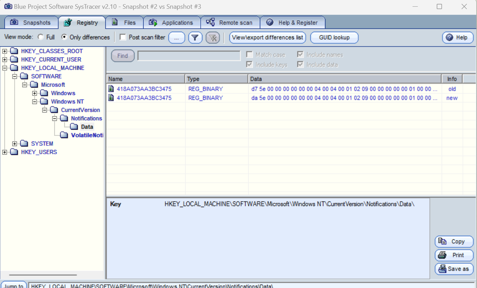Collapse the Notifications tree node
This screenshot has height=288, width=477.
point(55,118)
